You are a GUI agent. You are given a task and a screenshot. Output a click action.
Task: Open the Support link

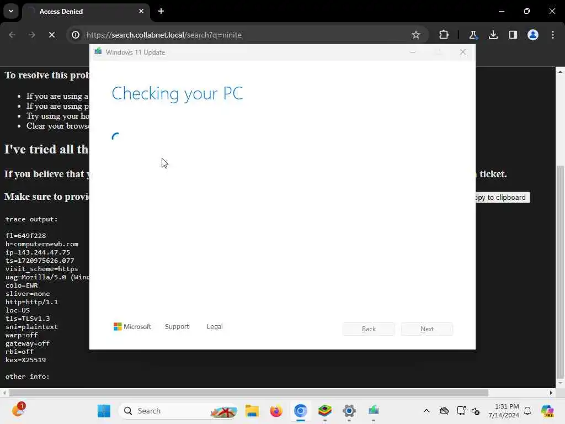pos(177,327)
